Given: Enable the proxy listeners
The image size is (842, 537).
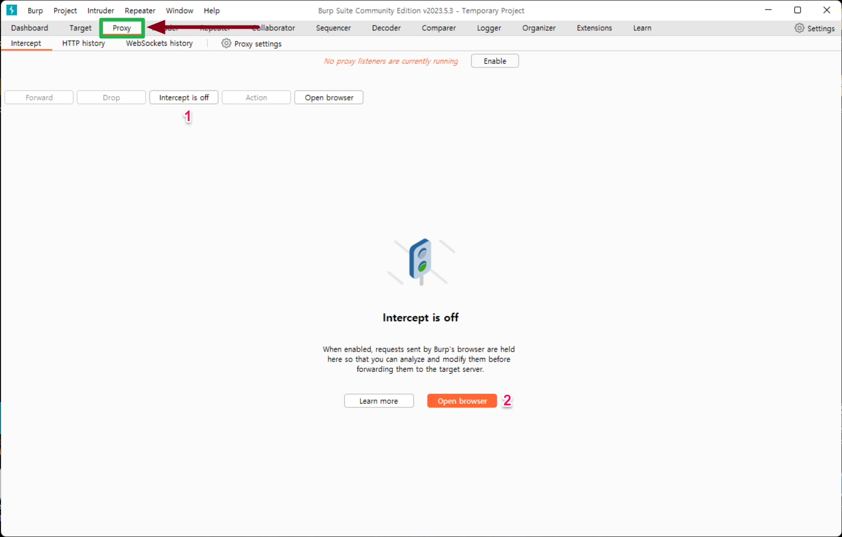Looking at the screenshot, I should (x=495, y=61).
